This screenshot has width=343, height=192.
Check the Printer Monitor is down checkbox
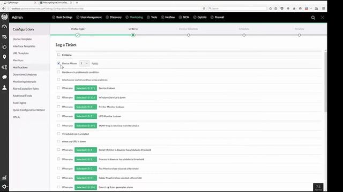[x=58, y=107]
